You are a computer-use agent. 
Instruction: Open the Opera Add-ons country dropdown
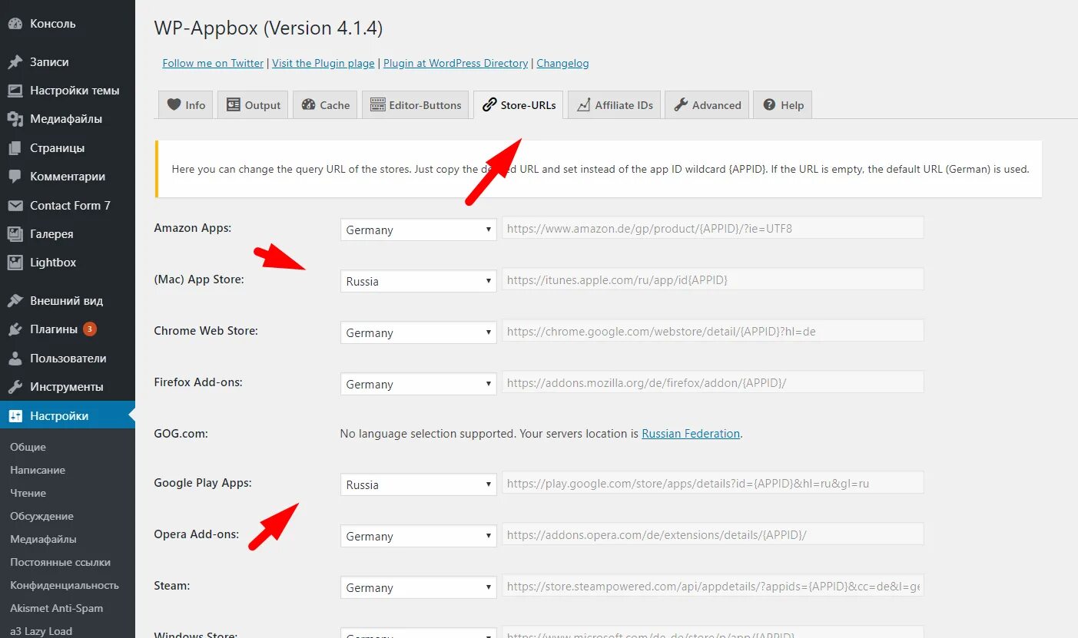418,536
